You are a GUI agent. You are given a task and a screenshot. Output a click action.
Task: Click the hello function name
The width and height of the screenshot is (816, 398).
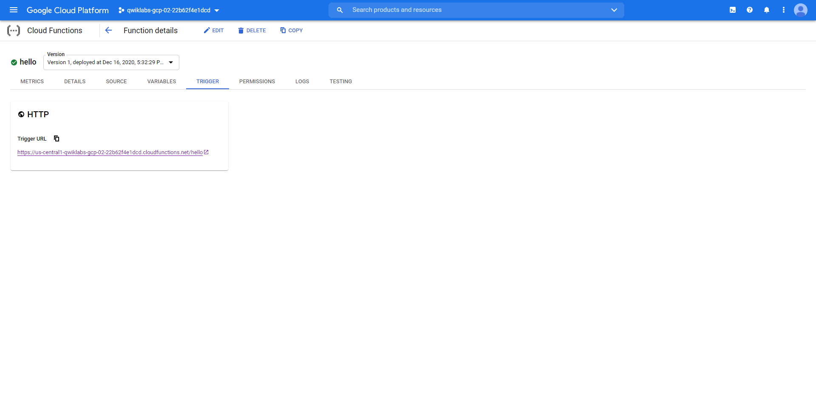click(x=28, y=62)
